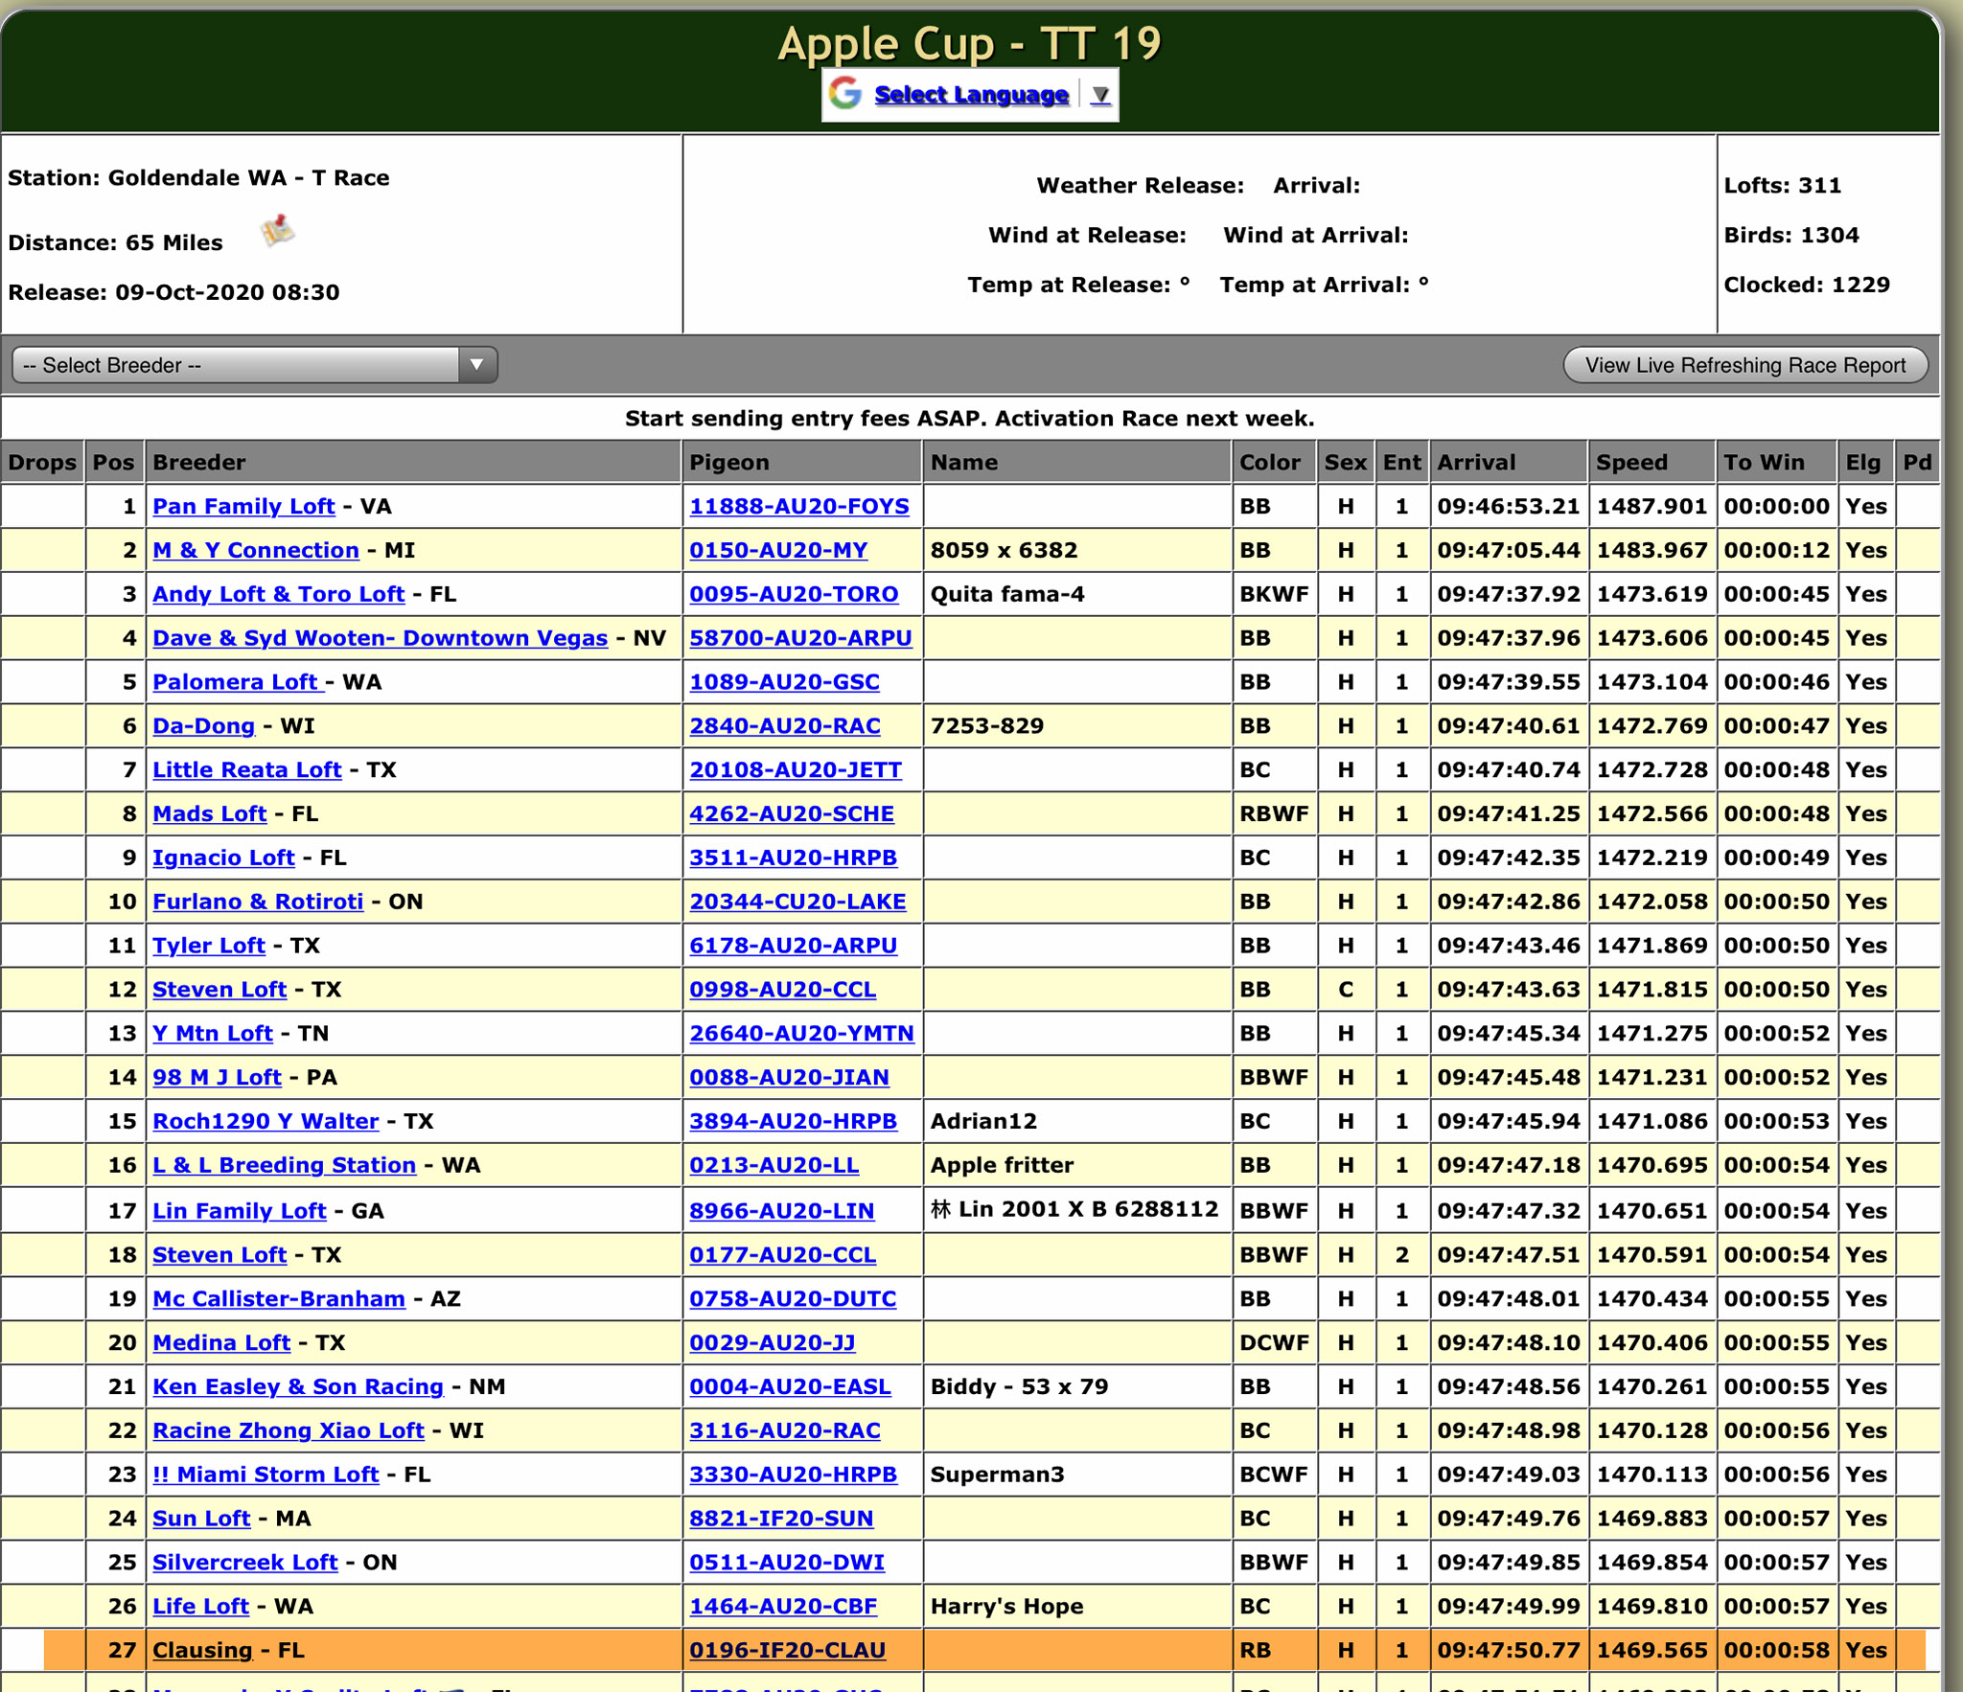Image resolution: width=1963 pixels, height=1692 pixels.
Task: Open pigeon 0150-AU20-MY details
Action: tap(778, 551)
